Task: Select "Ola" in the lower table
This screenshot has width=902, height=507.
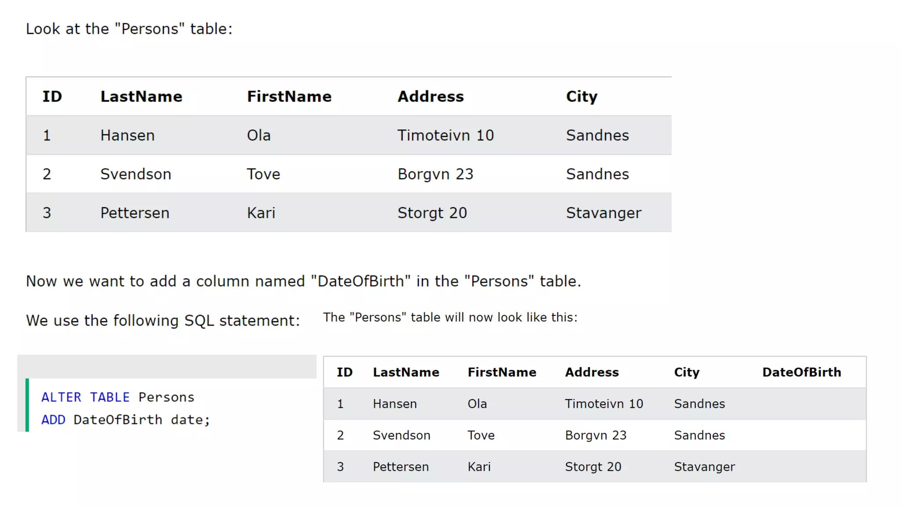Action: coord(477,404)
